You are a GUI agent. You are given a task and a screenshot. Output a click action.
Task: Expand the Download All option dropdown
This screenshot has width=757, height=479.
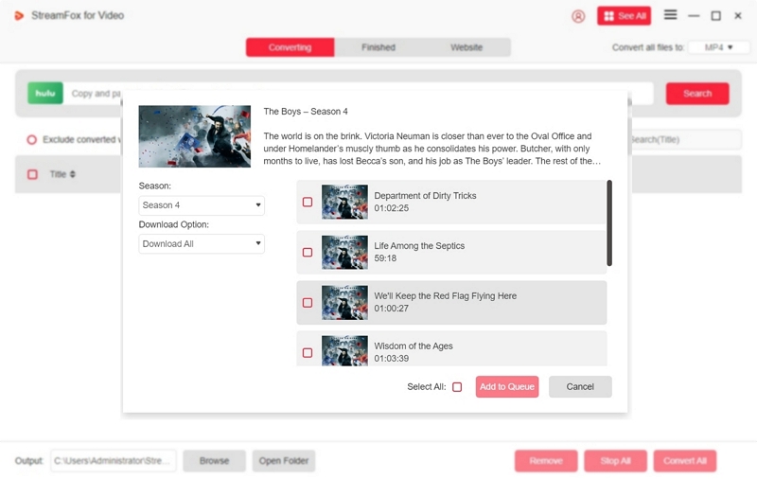[x=202, y=244]
